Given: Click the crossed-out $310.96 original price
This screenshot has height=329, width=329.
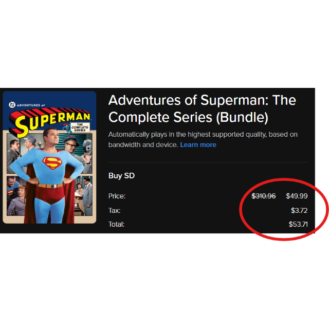Looking at the screenshot, I should click(x=264, y=196).
